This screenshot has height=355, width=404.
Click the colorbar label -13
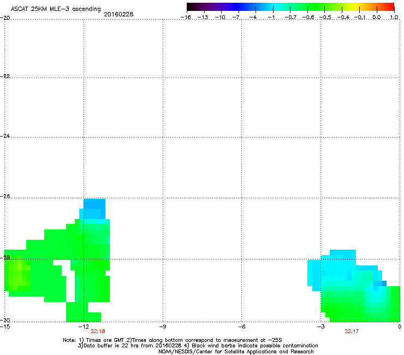click(x=203, y=17)
